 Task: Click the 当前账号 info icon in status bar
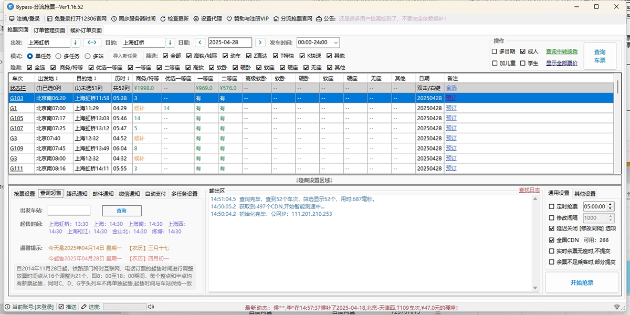pos(7,307)
